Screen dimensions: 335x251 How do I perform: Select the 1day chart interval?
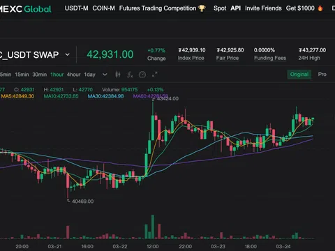click(x=90, y=75)
